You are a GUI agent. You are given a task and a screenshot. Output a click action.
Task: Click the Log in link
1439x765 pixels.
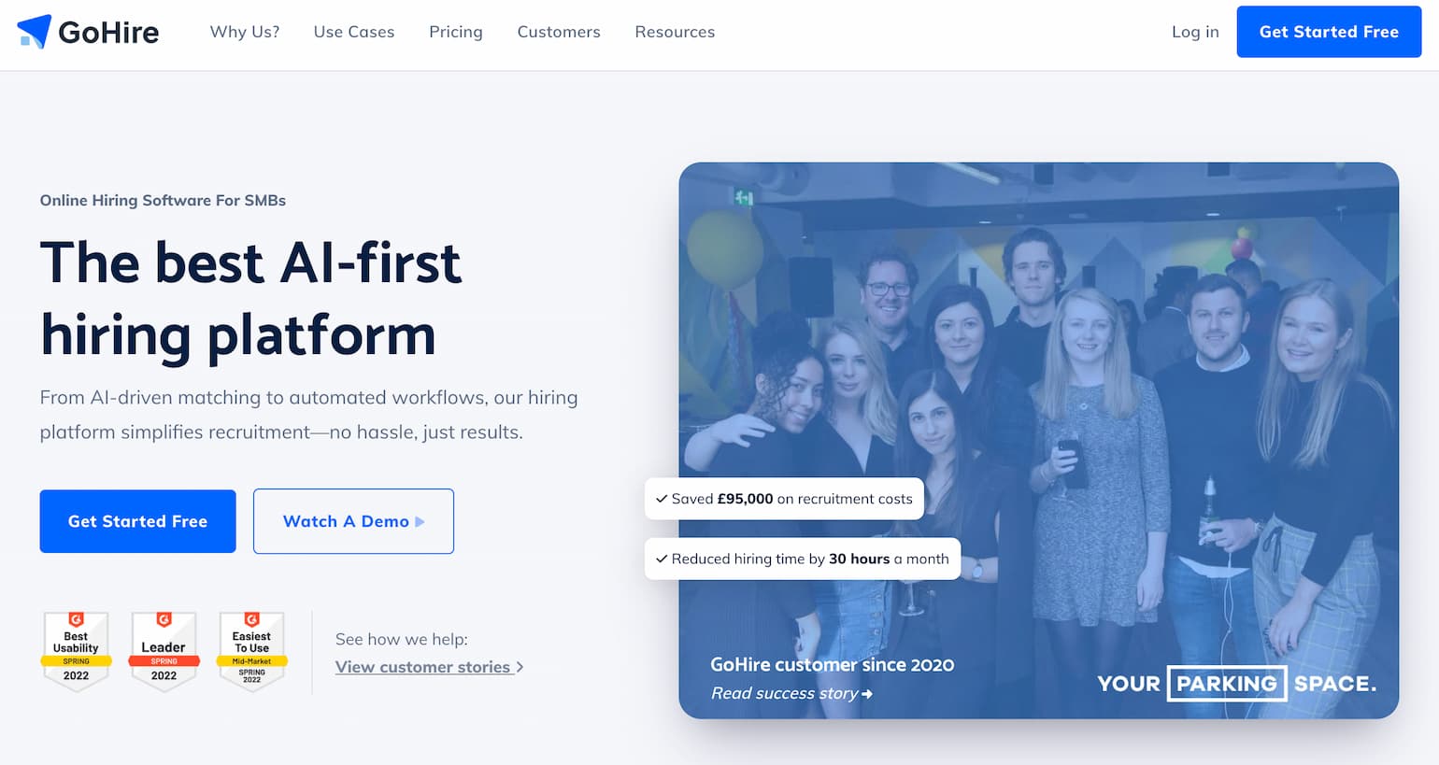[x=1195, y=32]
